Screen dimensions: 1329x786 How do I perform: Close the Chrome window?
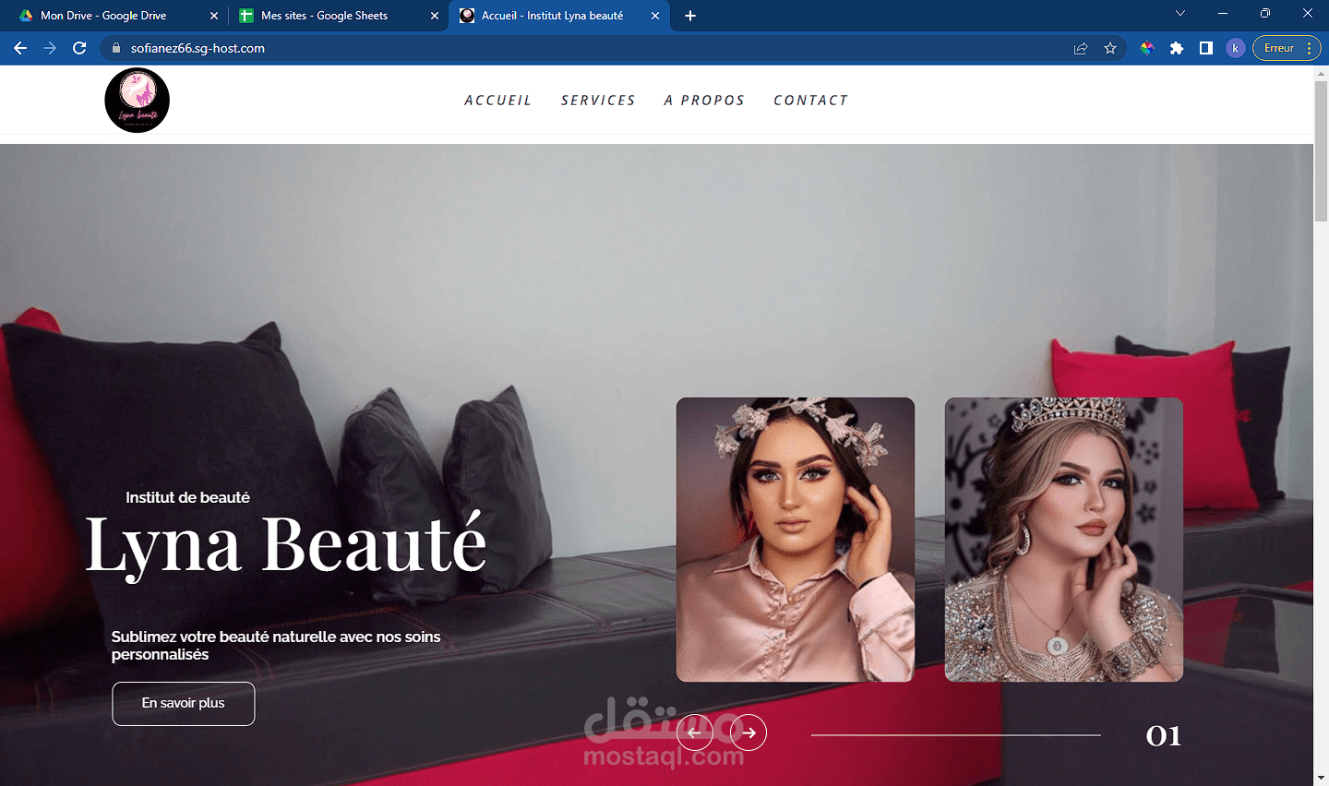pos(1308,14)
